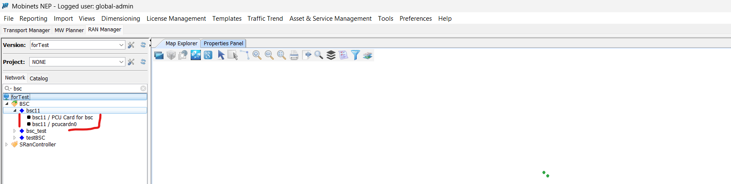This screenshot has width=731, height=184.
Task: Expand the bsc_test tree node
Action: coord(14,131)
